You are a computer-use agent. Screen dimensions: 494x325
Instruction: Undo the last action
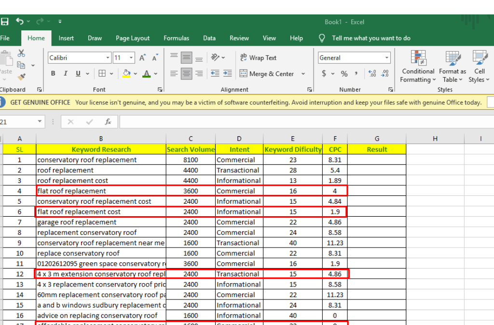19,21
